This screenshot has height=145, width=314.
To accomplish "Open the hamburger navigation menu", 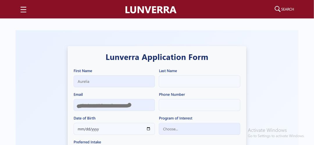I will coord(24,10).
